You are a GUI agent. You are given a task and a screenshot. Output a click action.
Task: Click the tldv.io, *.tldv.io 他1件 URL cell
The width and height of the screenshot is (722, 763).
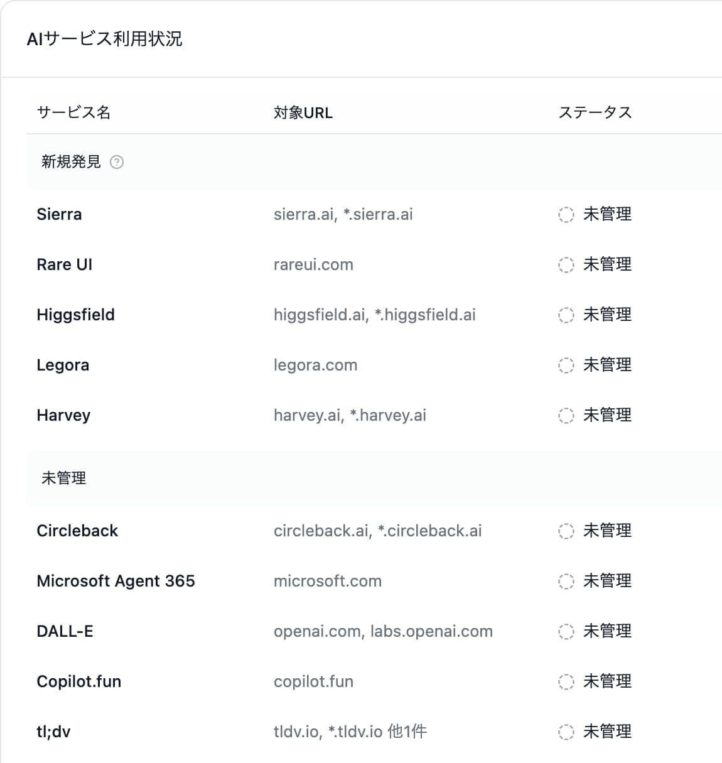[350, 732]
